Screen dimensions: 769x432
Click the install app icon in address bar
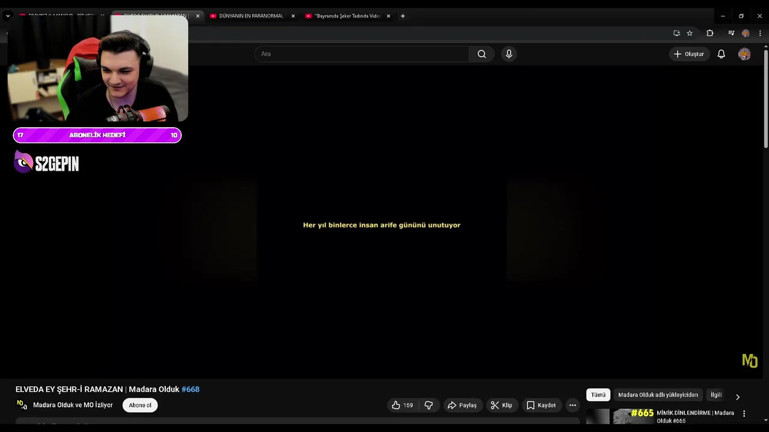tap(676, 33)
